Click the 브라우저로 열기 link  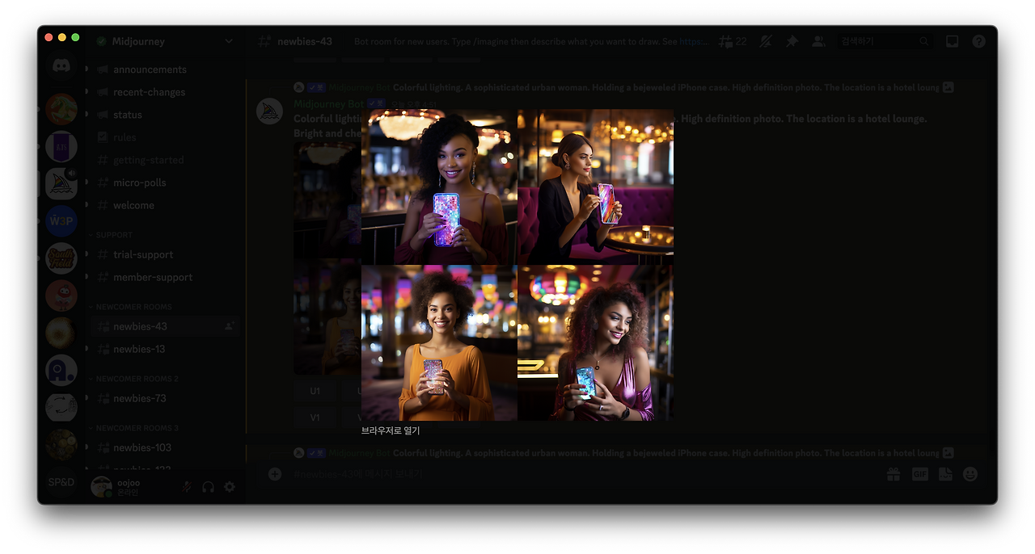click(391, 431)
